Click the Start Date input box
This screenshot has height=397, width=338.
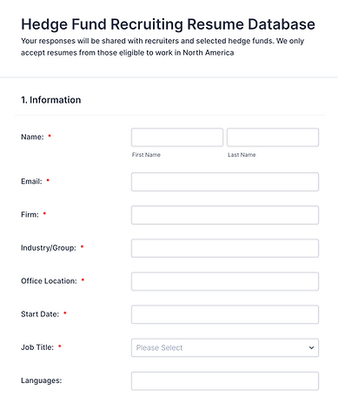[225, 314]
